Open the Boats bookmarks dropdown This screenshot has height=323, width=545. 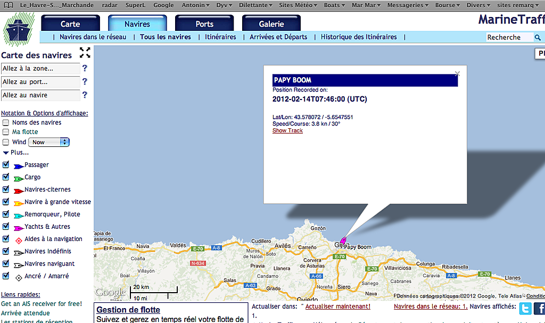[x=334, y=5]
